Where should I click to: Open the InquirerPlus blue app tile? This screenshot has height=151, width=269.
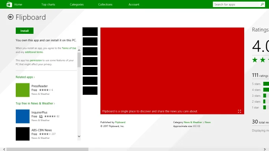pos(22,116)
